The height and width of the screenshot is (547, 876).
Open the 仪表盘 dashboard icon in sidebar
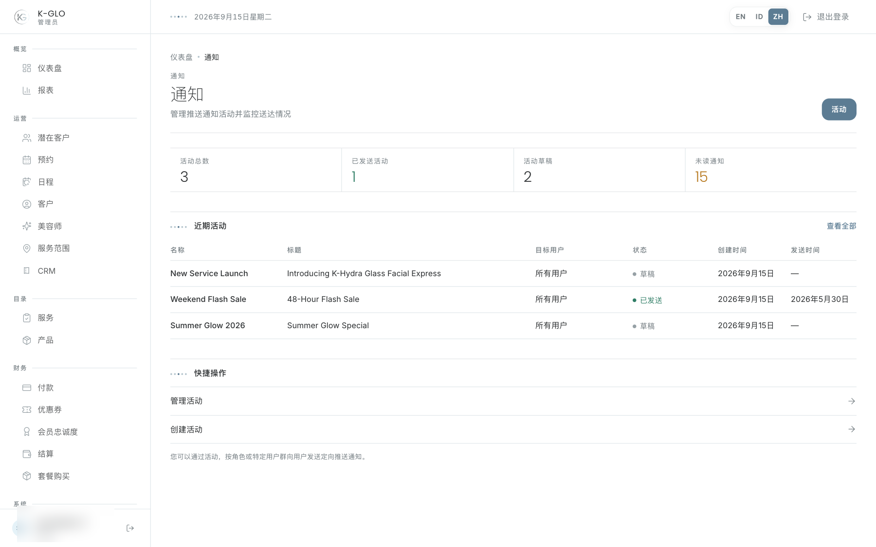[x=27, y=68]
